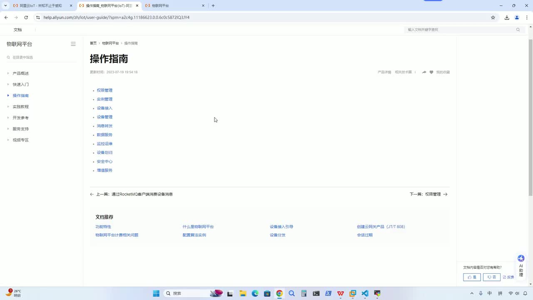Focus the 输入文档关键字查找 search field

(x=463, y=30)
